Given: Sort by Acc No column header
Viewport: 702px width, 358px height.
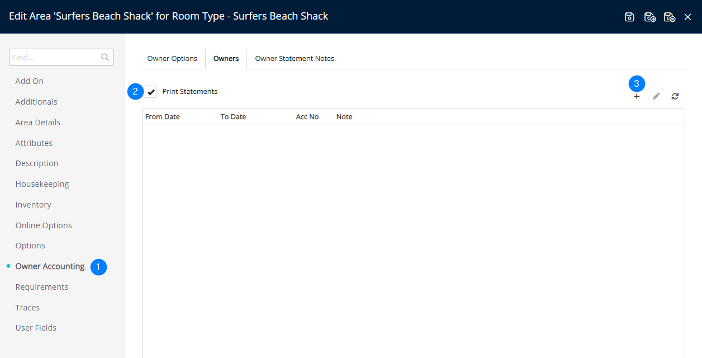Looking at the screenshot, I should point(307,117).
